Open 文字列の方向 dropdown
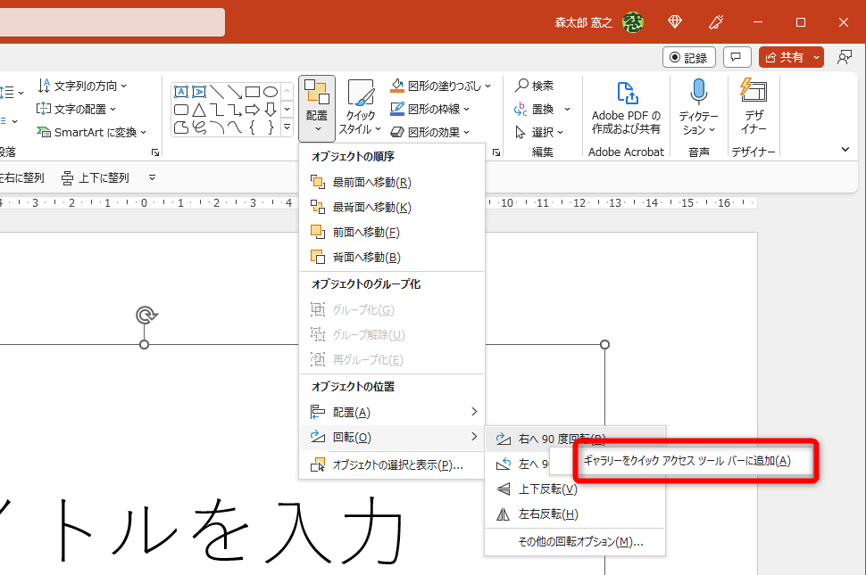This screenshot has height=575, width=866. pos(82,86)
